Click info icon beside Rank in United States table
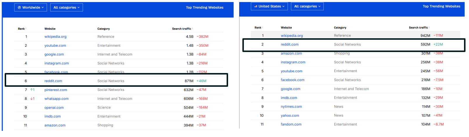This screenshot has height=137, width=469. [x=263, y=27]
